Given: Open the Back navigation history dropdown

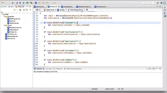Looking at the screenshot, I should [56, 3].
